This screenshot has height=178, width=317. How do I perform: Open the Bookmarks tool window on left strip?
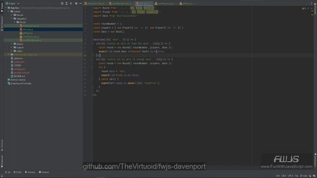coord(2,162)
